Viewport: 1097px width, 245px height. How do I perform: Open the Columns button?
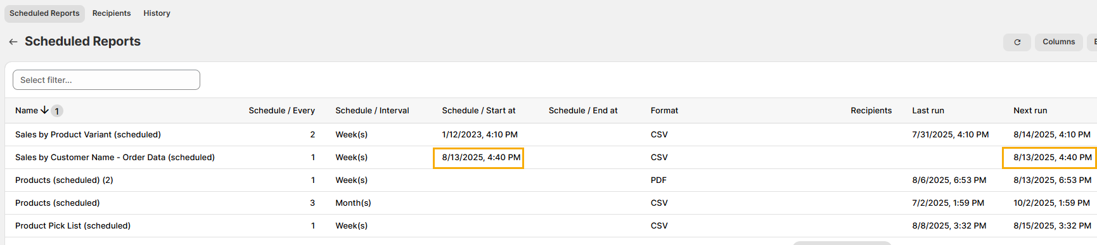pos(1058,42)
